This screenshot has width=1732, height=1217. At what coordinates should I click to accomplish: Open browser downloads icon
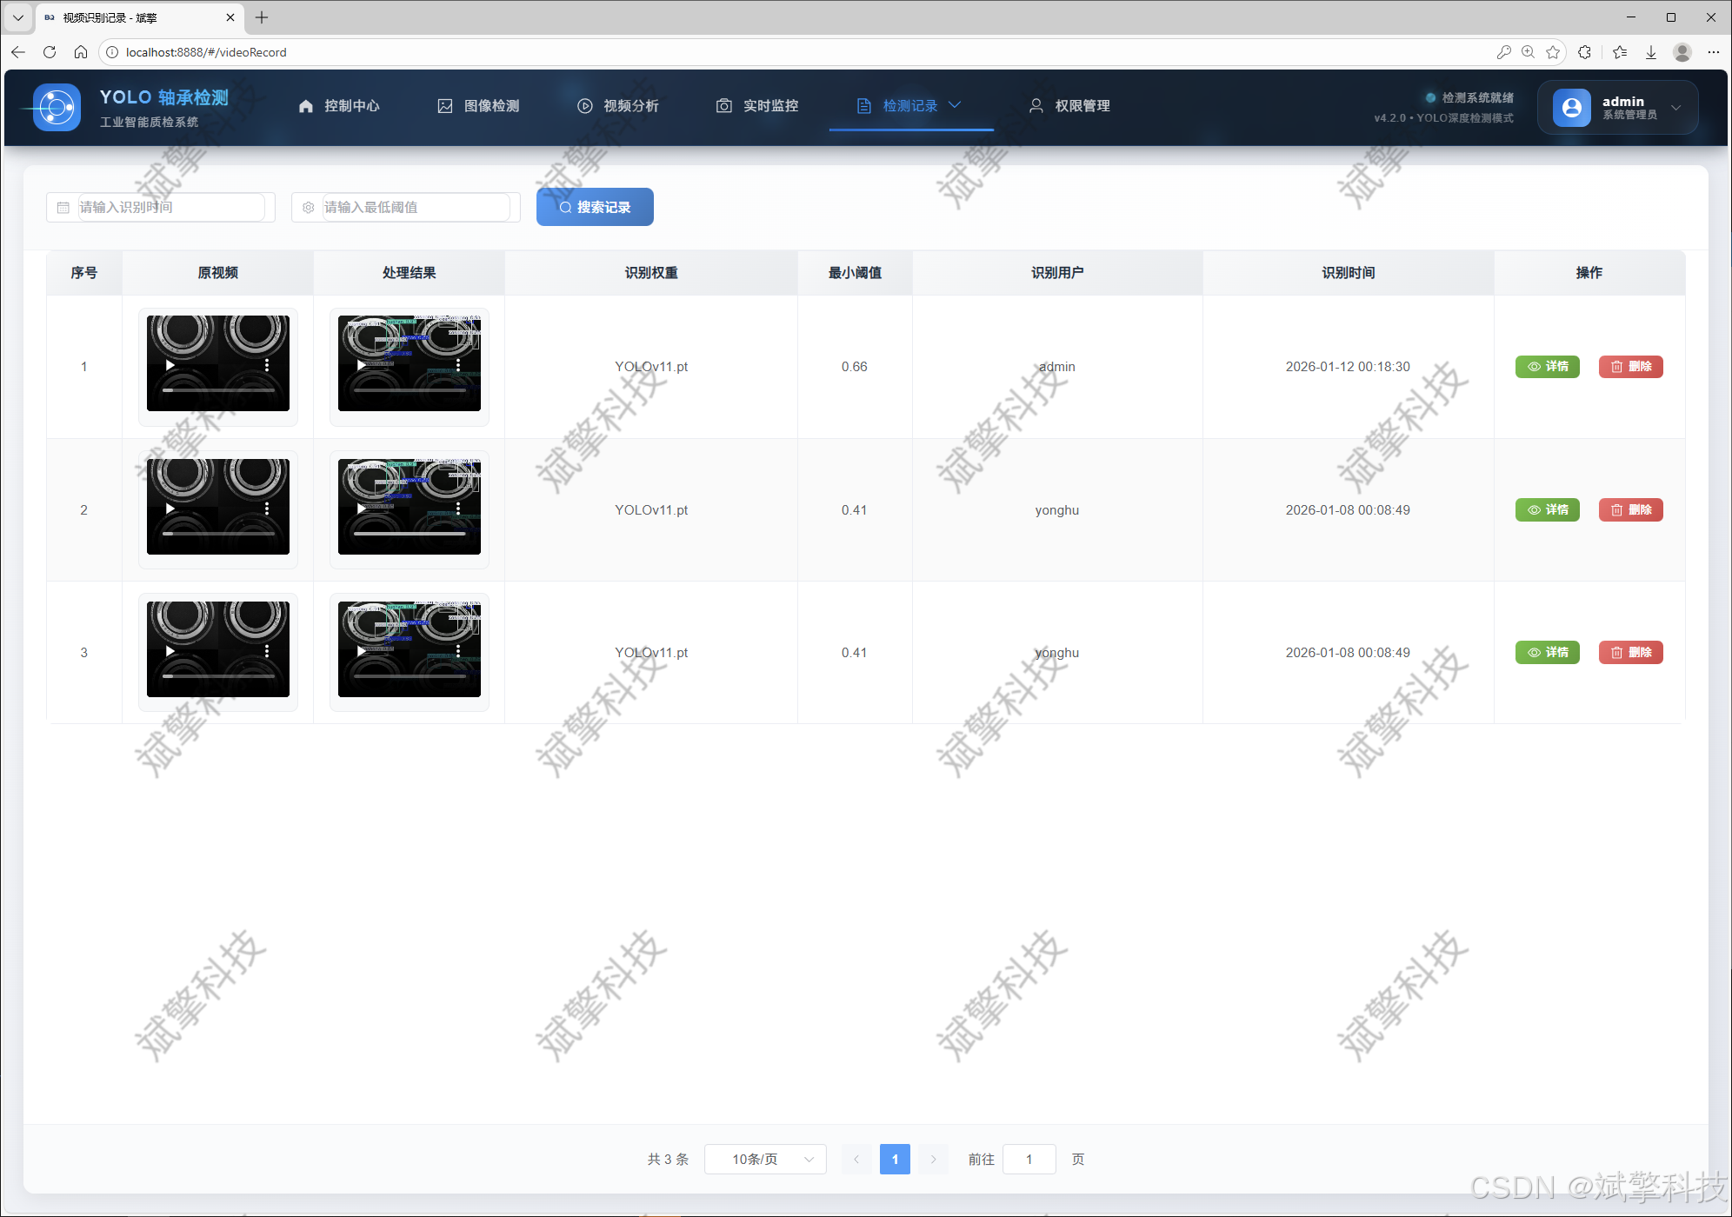(x=1650, y=52)
